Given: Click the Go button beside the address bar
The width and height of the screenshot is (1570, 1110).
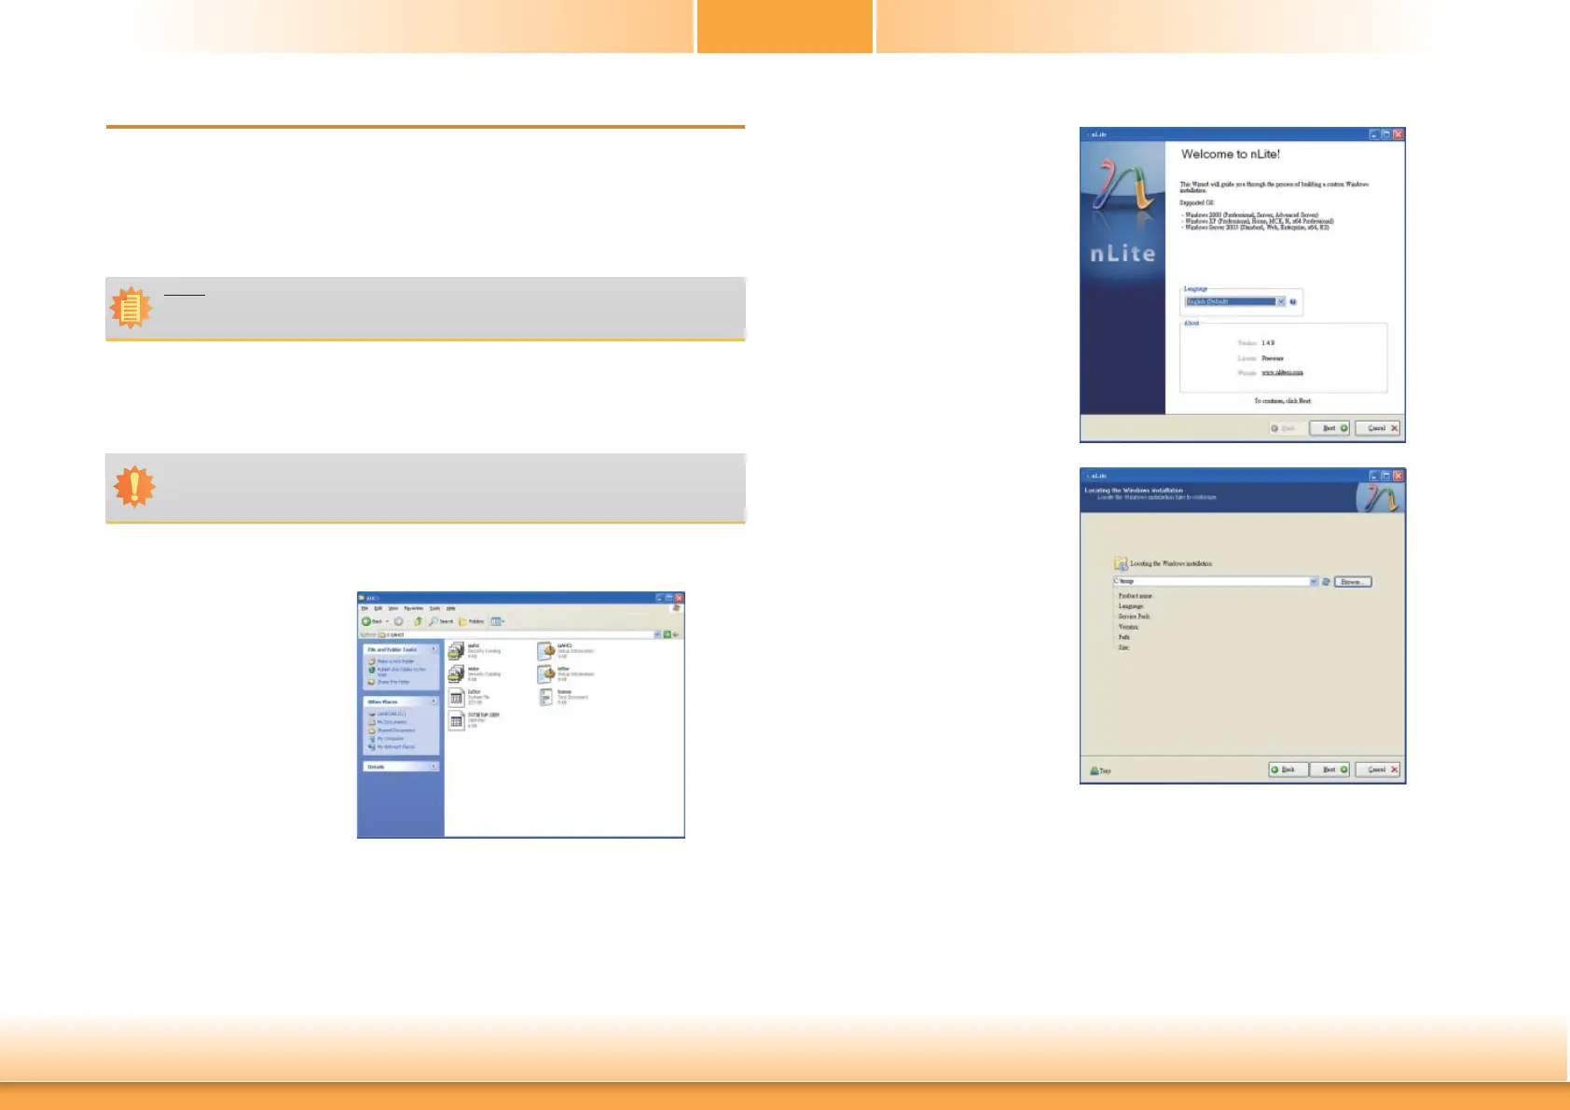Looking at the screenshot, I should (671, 634).
